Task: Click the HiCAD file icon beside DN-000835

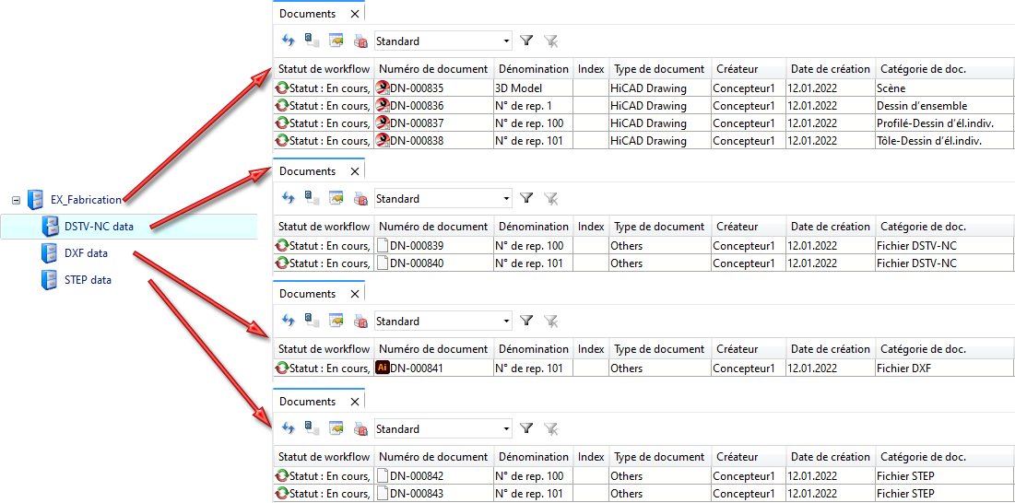Action: [382, 88]
